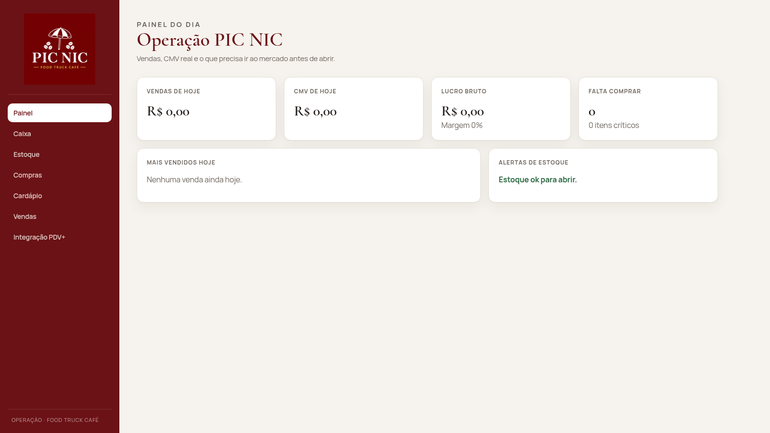The width and height of the screenshot is (770, 433).
Task: Go to Caixa in sidebar
Action: click(x=60, y=134)
